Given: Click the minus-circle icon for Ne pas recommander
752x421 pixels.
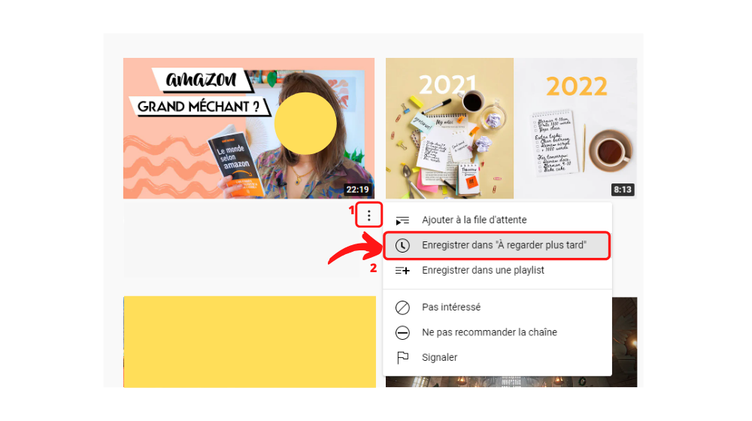Looking at the screenshot, I should (x=402, y=332).
